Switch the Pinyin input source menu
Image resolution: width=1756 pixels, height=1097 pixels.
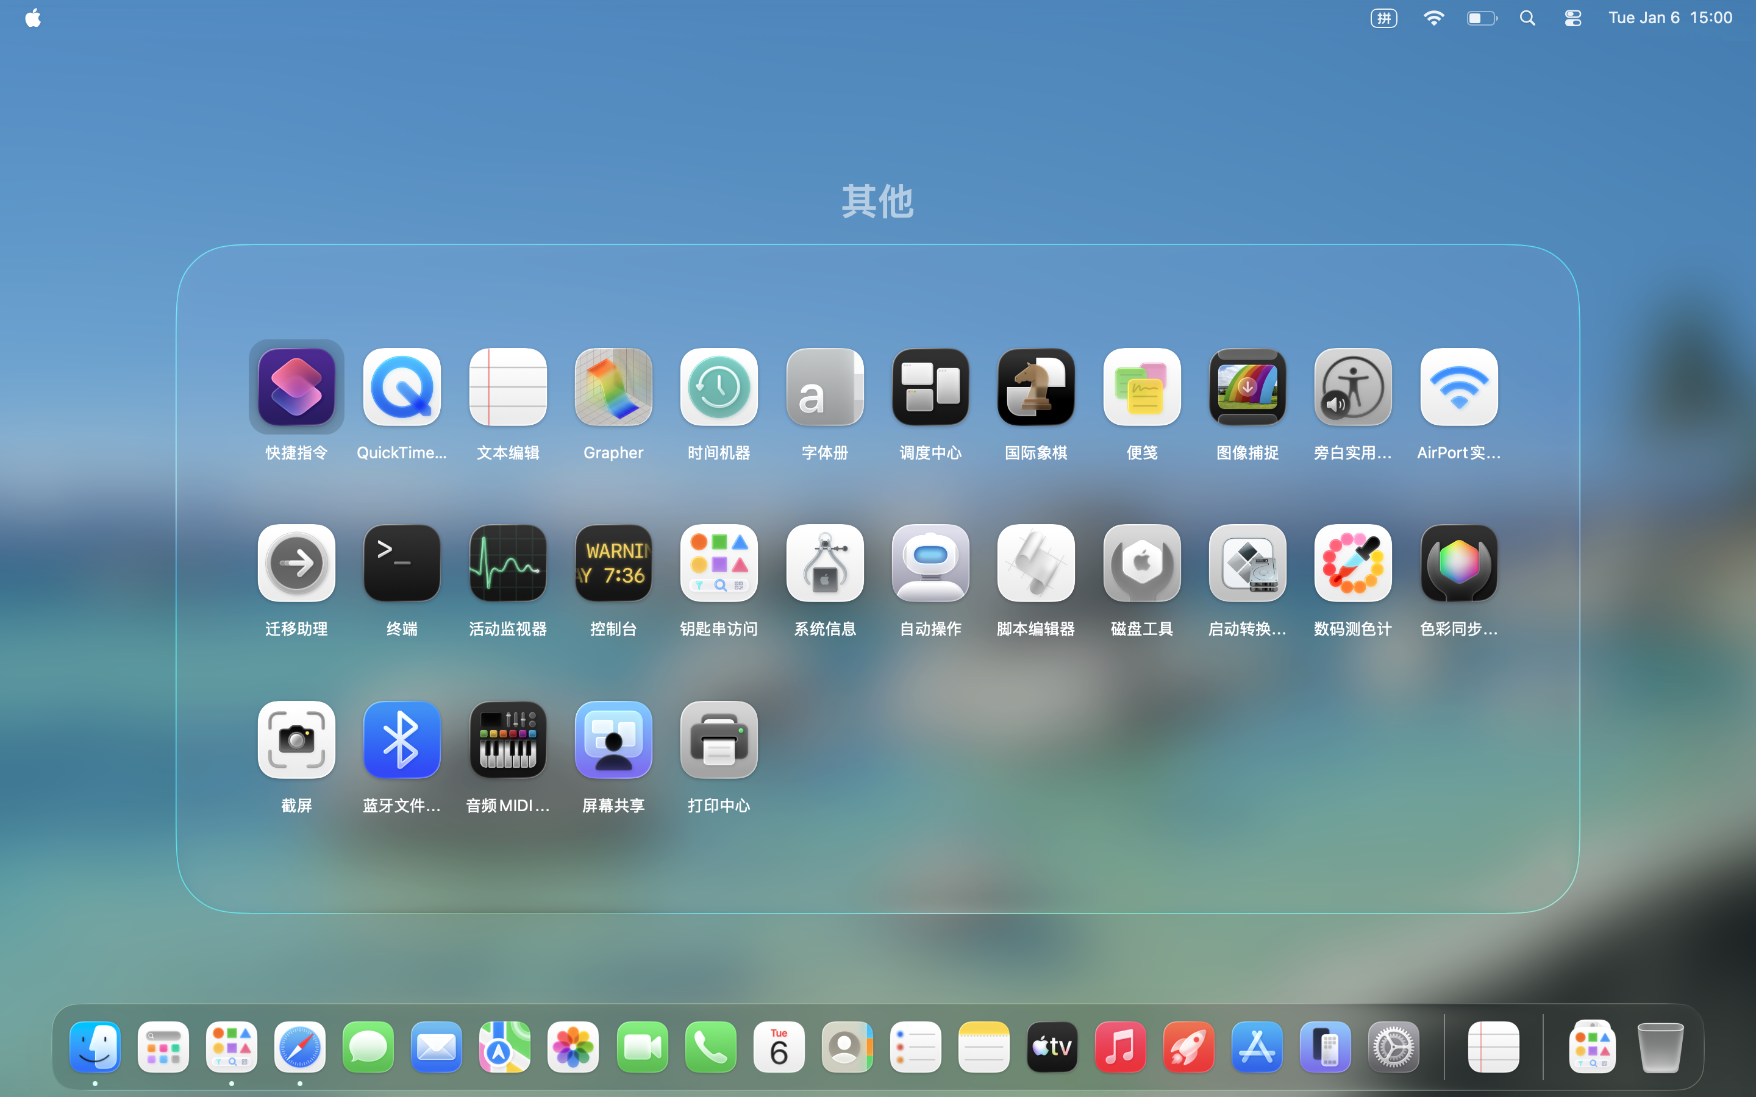click(x=1383, y=18)
